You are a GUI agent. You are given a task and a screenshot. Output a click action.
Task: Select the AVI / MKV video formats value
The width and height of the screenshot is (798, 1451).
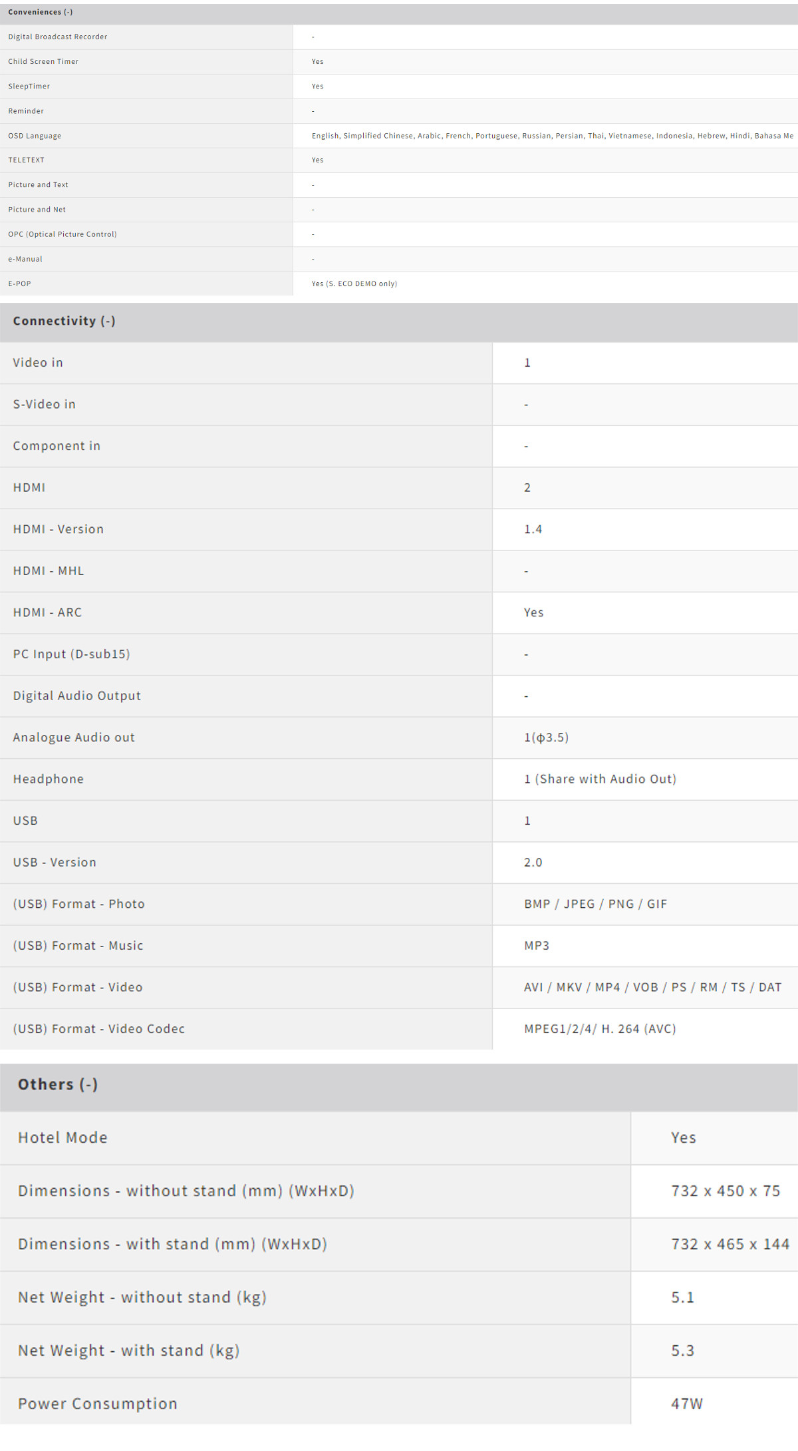[x=652, y=987]
